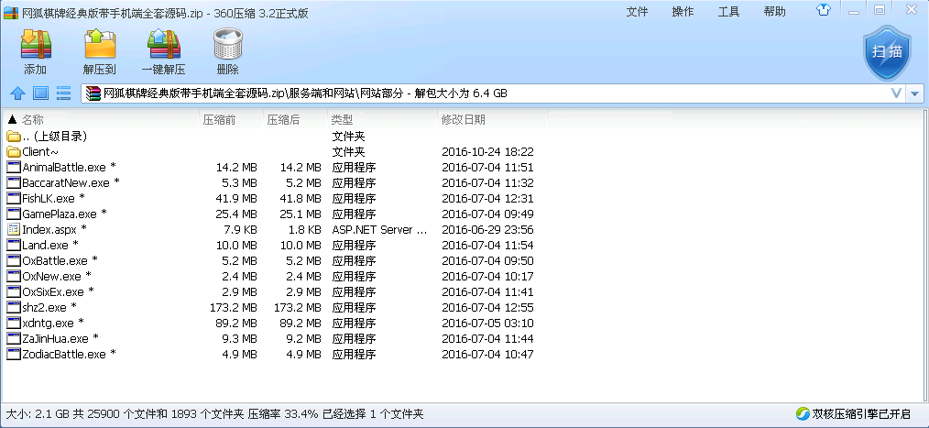This screenshot has height=428, width=929.
Task: Open the 文件 menu
Action: [x=637, y=12]
